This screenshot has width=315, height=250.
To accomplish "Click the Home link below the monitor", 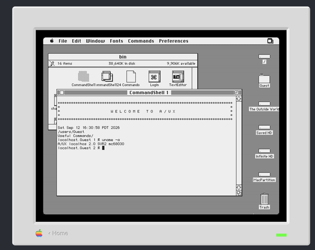I will [58, 234].
